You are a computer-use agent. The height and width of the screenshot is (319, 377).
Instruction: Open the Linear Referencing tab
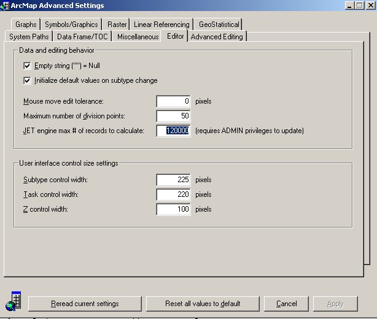(161, 25)
